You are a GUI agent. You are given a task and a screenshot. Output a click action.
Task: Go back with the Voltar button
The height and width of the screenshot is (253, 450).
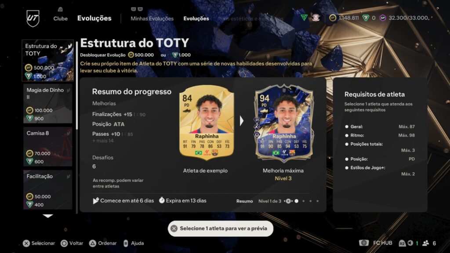pyautogui.click(x=72, y=243)
